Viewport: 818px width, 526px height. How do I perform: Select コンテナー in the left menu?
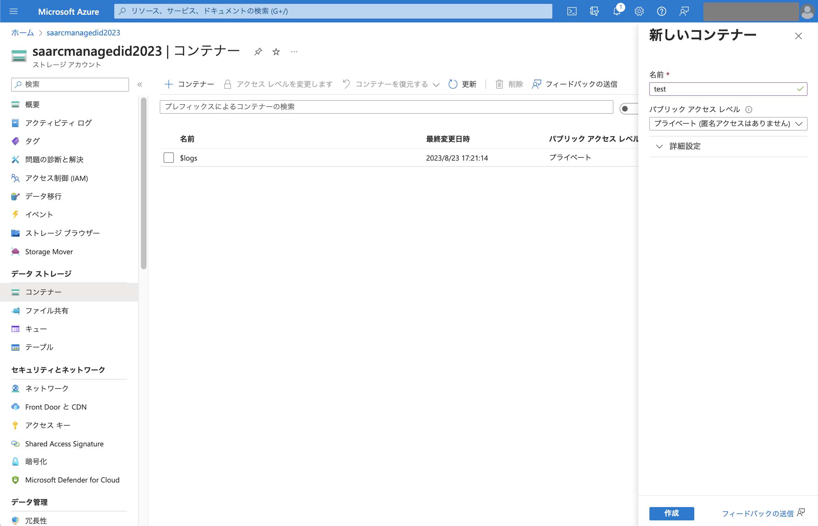point(69,292)
